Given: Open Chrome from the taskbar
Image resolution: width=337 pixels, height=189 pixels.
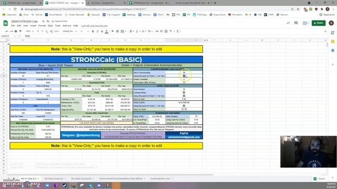Looking at the screenshot, I should (73, 185).
